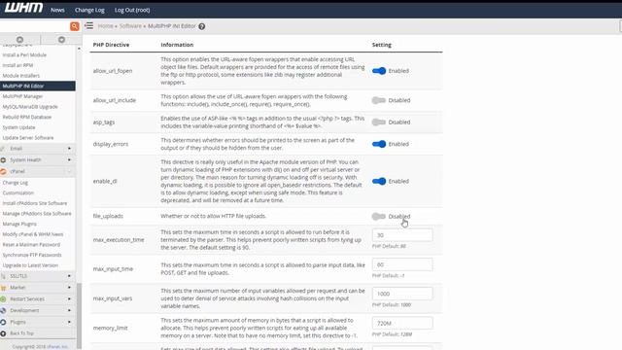This screenshot has width=622, height=350.
Task: Enable the asp_tags toggle
Action: [x=379, y=122]
